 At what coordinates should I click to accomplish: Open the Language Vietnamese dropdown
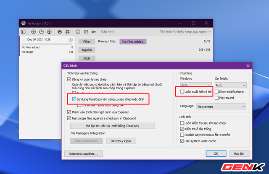coord(222,106)
